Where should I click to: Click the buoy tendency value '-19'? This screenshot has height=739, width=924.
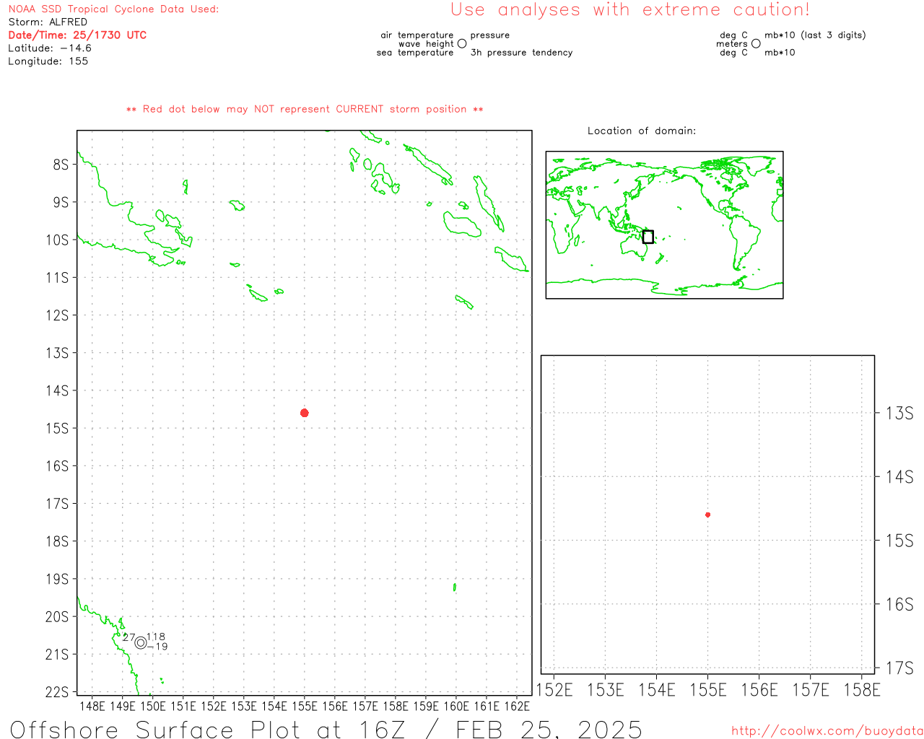pyautogui.click(x=157, y=647)
